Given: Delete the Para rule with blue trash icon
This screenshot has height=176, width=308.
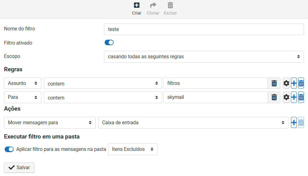Looking at the screenshot, I should [x=301, y=97].
